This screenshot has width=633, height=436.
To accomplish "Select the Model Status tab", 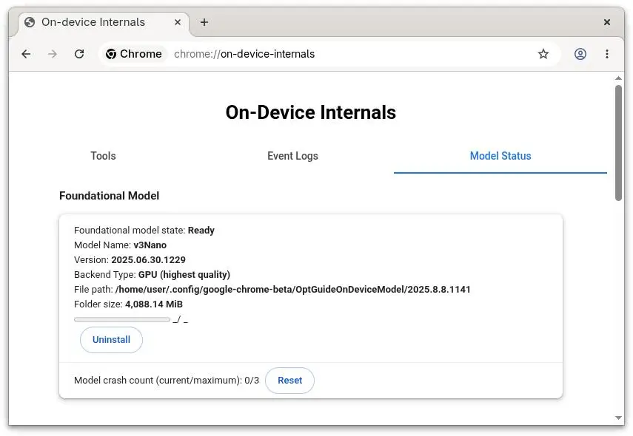I will [x=500, y=156].
